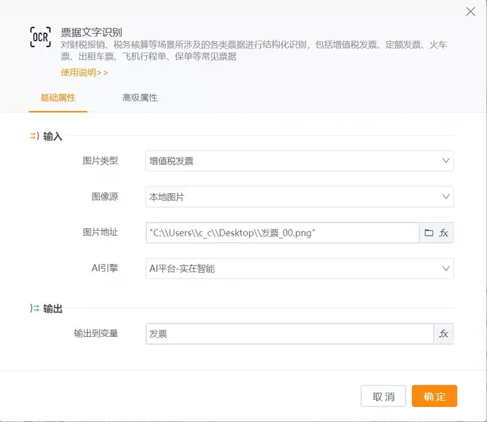The width and height of the screenshot is (487, 422).
Task: Browse for image file with folder icon
Action: [x=428, y=233]
